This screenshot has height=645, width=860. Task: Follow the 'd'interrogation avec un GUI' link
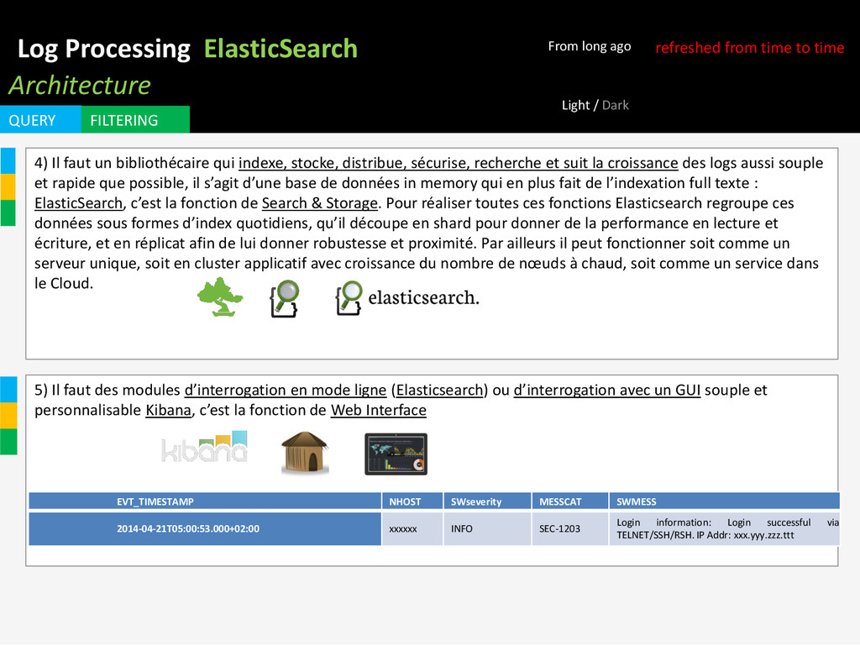[x=607, y=390]
